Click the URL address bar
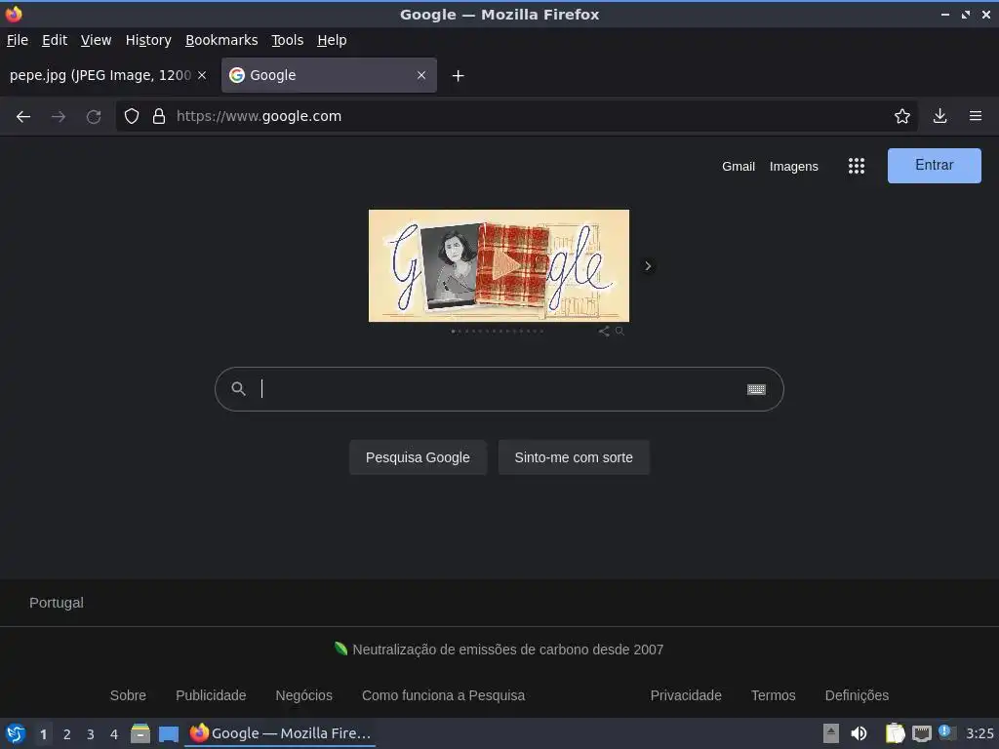999x749 pixels. pyautogui.click(x=516, y=116)
